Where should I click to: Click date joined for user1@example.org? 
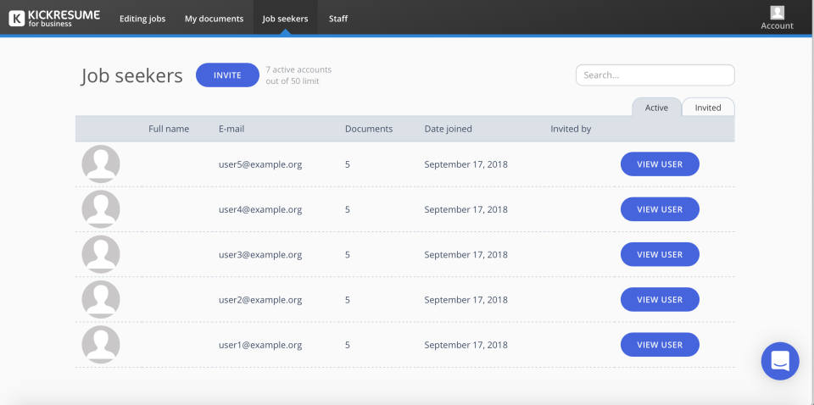pos(466,345)
